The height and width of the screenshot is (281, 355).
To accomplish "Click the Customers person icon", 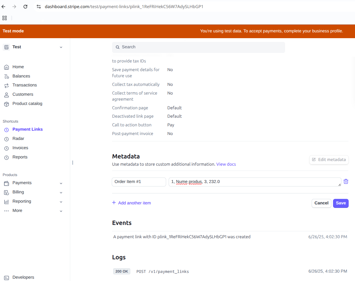I will [6, 94].
